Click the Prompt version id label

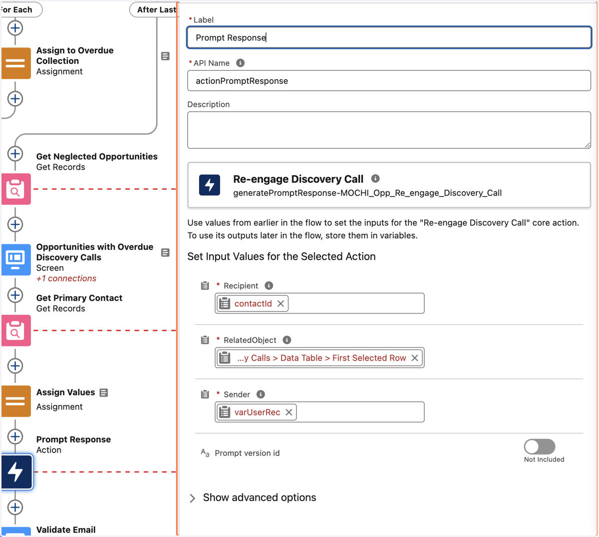[x=247, y=453]
